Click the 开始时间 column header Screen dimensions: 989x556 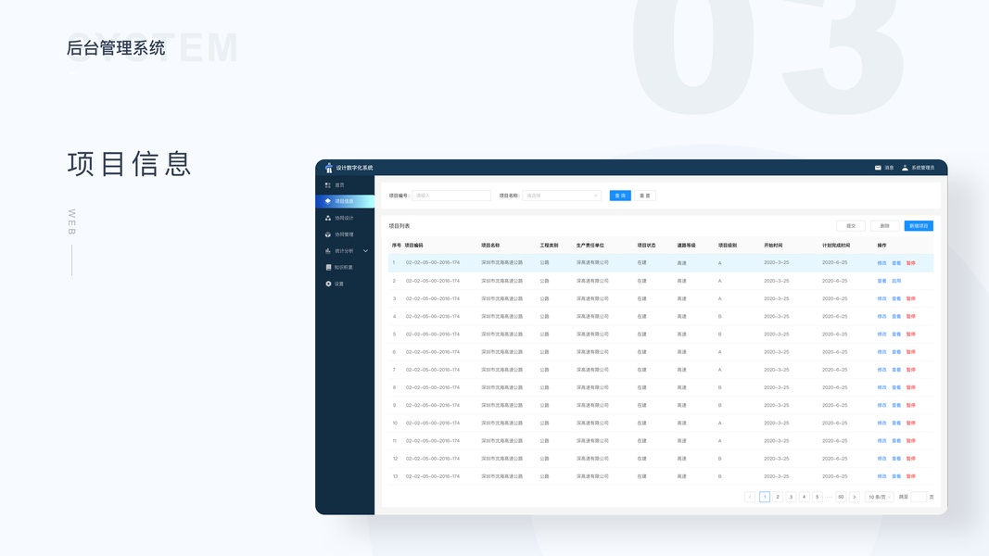click(x=773, y=246)
